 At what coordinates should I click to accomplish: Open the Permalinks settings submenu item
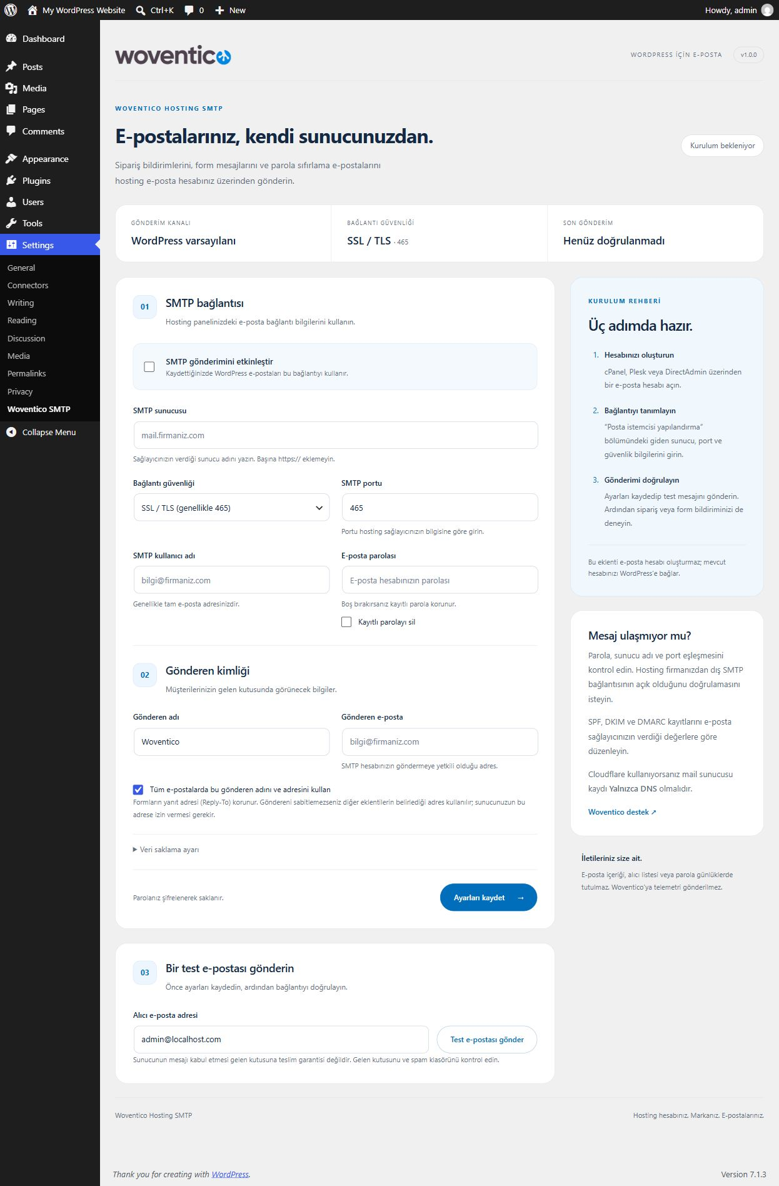[27, 373]
